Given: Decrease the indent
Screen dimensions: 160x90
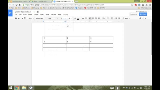Looking at the screenshot, I should [116, 18].
